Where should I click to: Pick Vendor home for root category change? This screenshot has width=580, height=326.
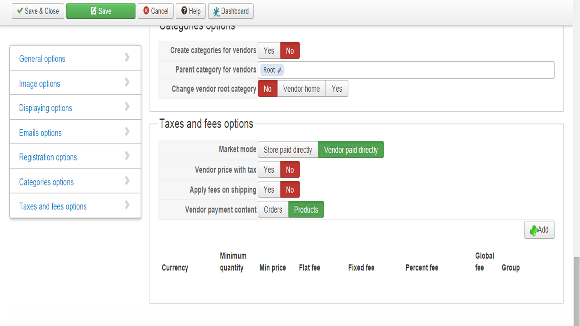tap(301, 89)
